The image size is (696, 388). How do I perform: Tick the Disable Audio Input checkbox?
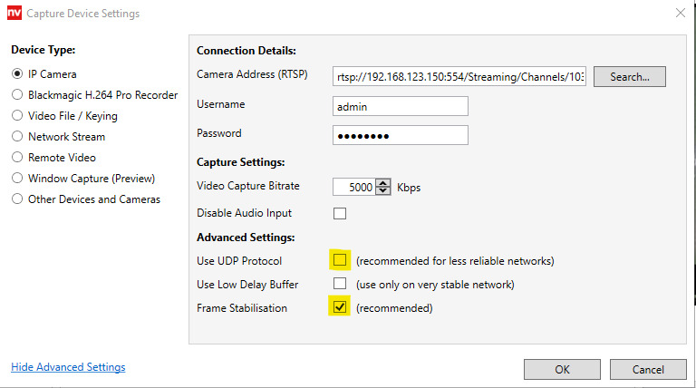click(340, 214)
